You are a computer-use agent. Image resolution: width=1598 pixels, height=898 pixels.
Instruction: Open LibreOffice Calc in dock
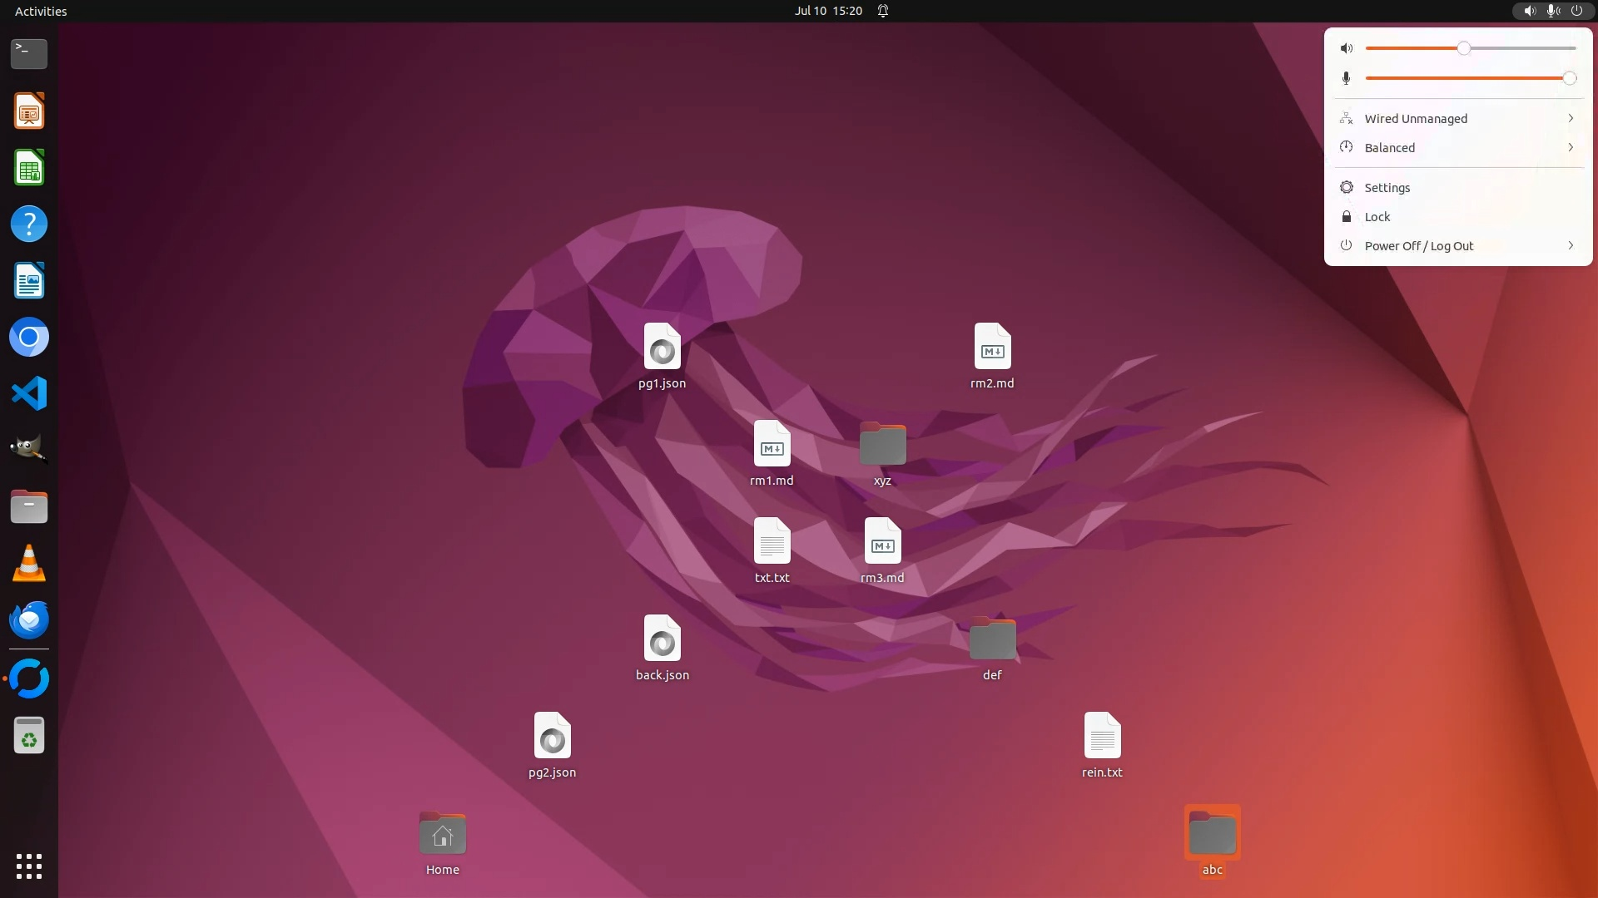click(29, 168)
